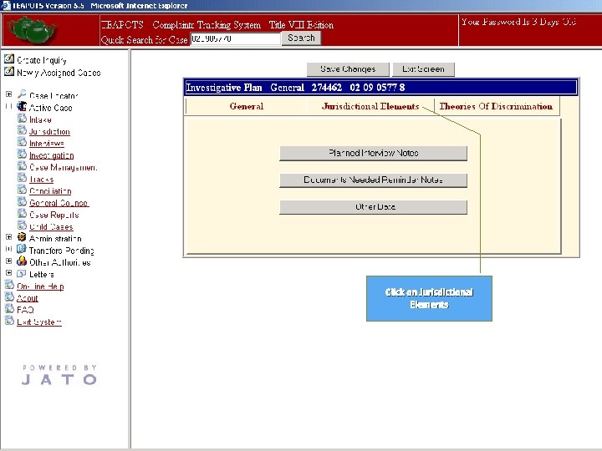Click the Exit System icon
Image resolution: width=602 pixels, height=451 pixels.
pos(9,321)
